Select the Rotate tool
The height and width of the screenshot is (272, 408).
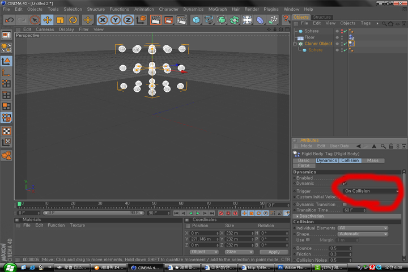pos(73,20)
